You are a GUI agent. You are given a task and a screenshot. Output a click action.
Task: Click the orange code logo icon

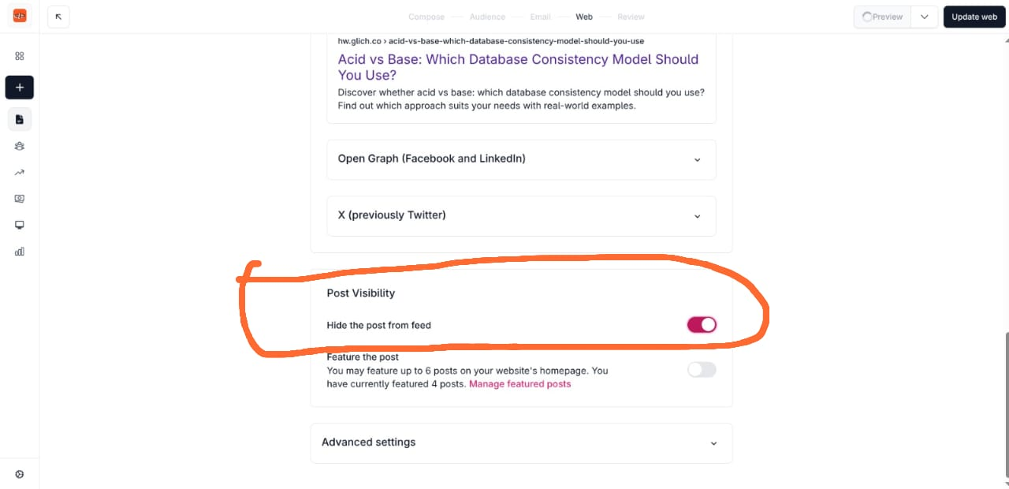(x=20, y=16)
